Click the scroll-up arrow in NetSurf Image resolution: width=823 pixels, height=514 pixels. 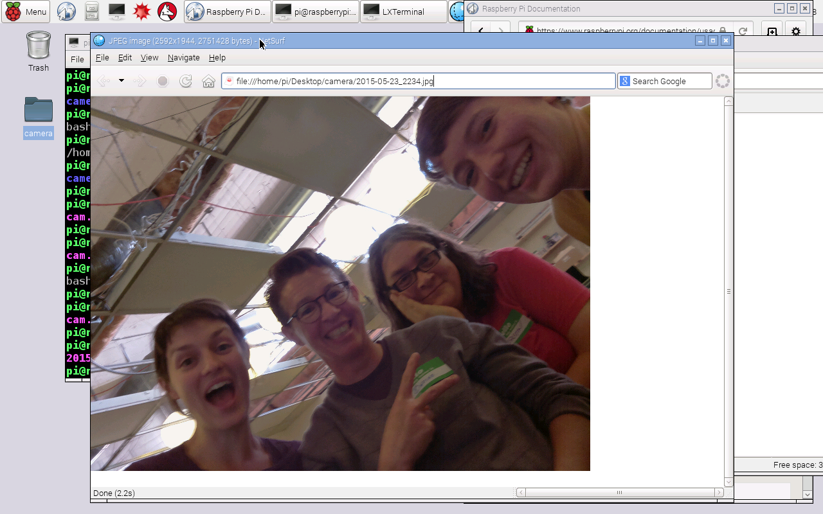pos(728,101)
